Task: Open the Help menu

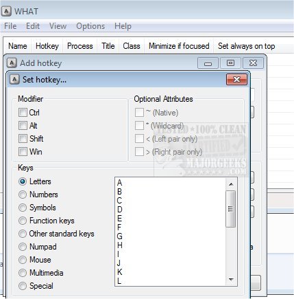Action: point(123,26)
